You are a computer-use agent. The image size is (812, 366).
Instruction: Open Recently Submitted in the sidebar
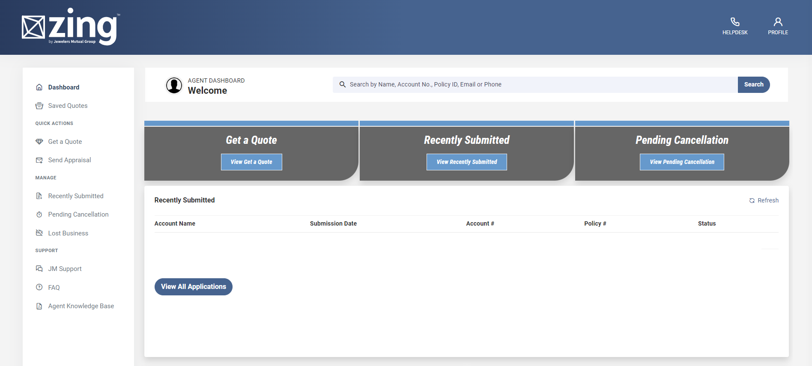tap(76, 196)
